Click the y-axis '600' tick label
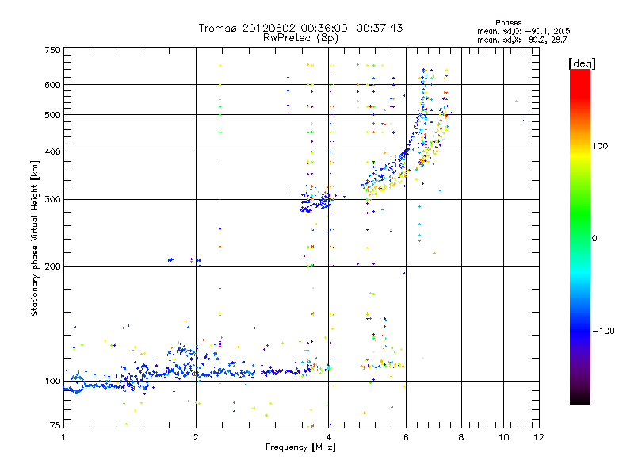Image resolution: width=634 pixels, height=476 pixels. tap(52, 85)
